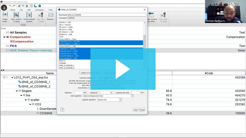Click the gate icon beside CD3tSNE
This screenshot has width=246, height=138.
pos(37,113)
